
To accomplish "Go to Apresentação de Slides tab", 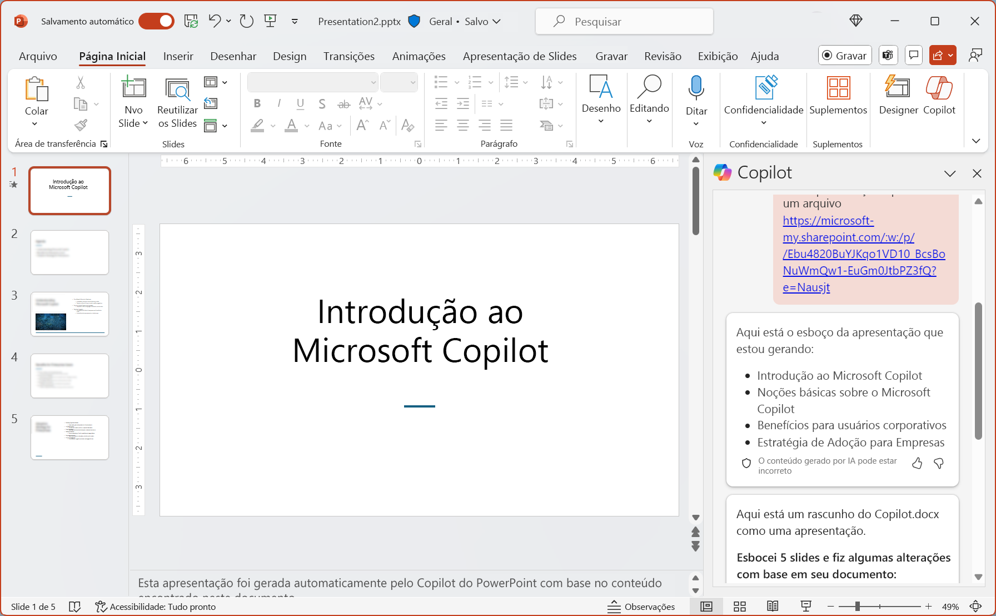I will [520, 56].
